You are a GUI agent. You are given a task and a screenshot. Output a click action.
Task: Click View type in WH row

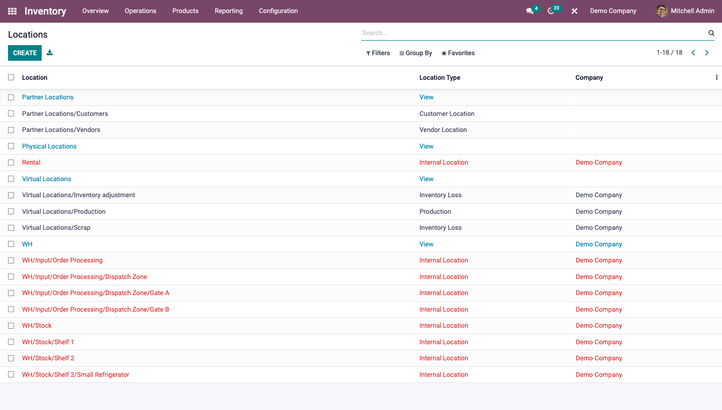[426, 244]
